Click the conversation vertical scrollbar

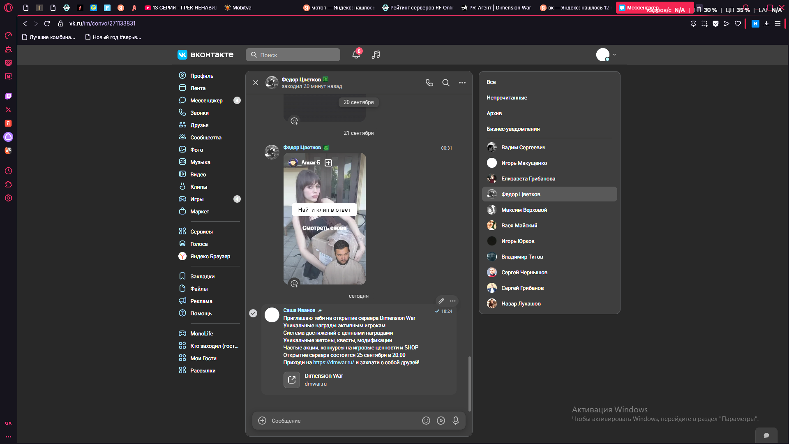point(470,384)
